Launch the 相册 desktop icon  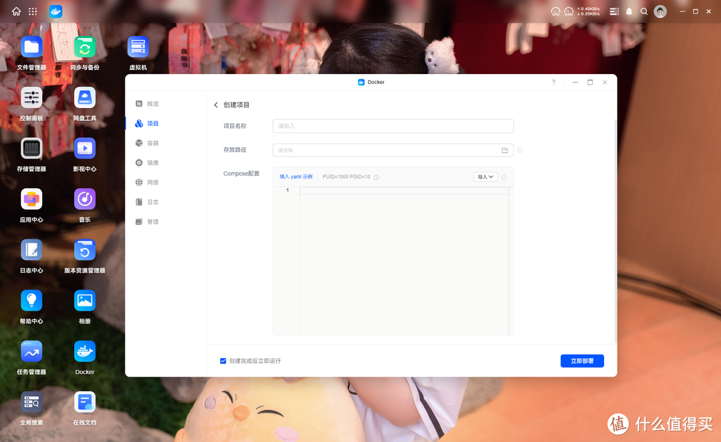tap(85, 301)
